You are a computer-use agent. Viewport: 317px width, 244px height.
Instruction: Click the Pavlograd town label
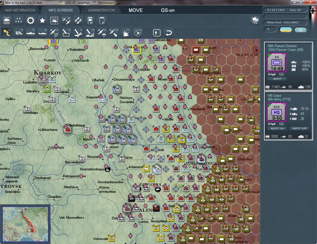click(x=42, y=178)
